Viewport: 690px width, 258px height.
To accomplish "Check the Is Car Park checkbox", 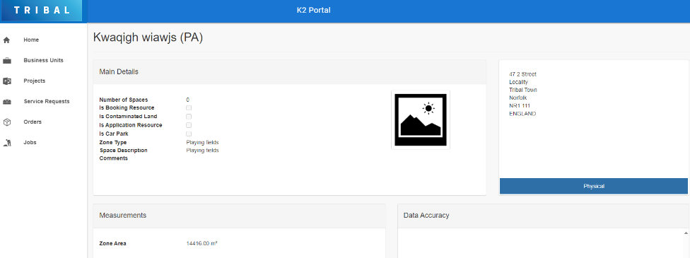I will pos(189,134).
